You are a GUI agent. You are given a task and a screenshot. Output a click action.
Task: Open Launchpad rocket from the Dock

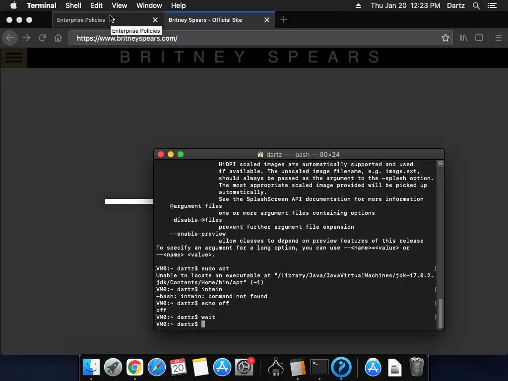[x=113, y=368]
